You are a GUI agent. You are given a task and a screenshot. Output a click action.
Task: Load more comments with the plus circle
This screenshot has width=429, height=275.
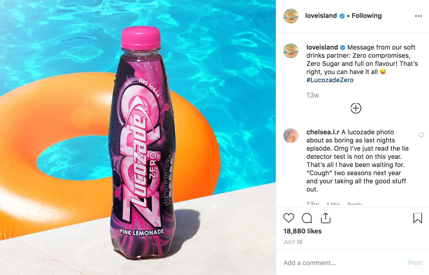point(356,108)
